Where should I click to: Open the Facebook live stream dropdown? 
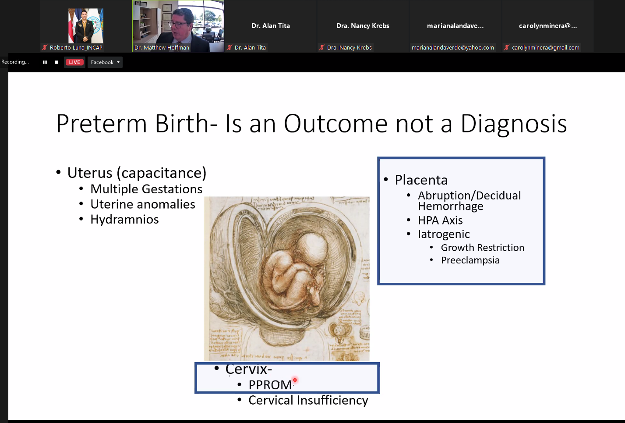pyautogui.click(x=105, y=62)
